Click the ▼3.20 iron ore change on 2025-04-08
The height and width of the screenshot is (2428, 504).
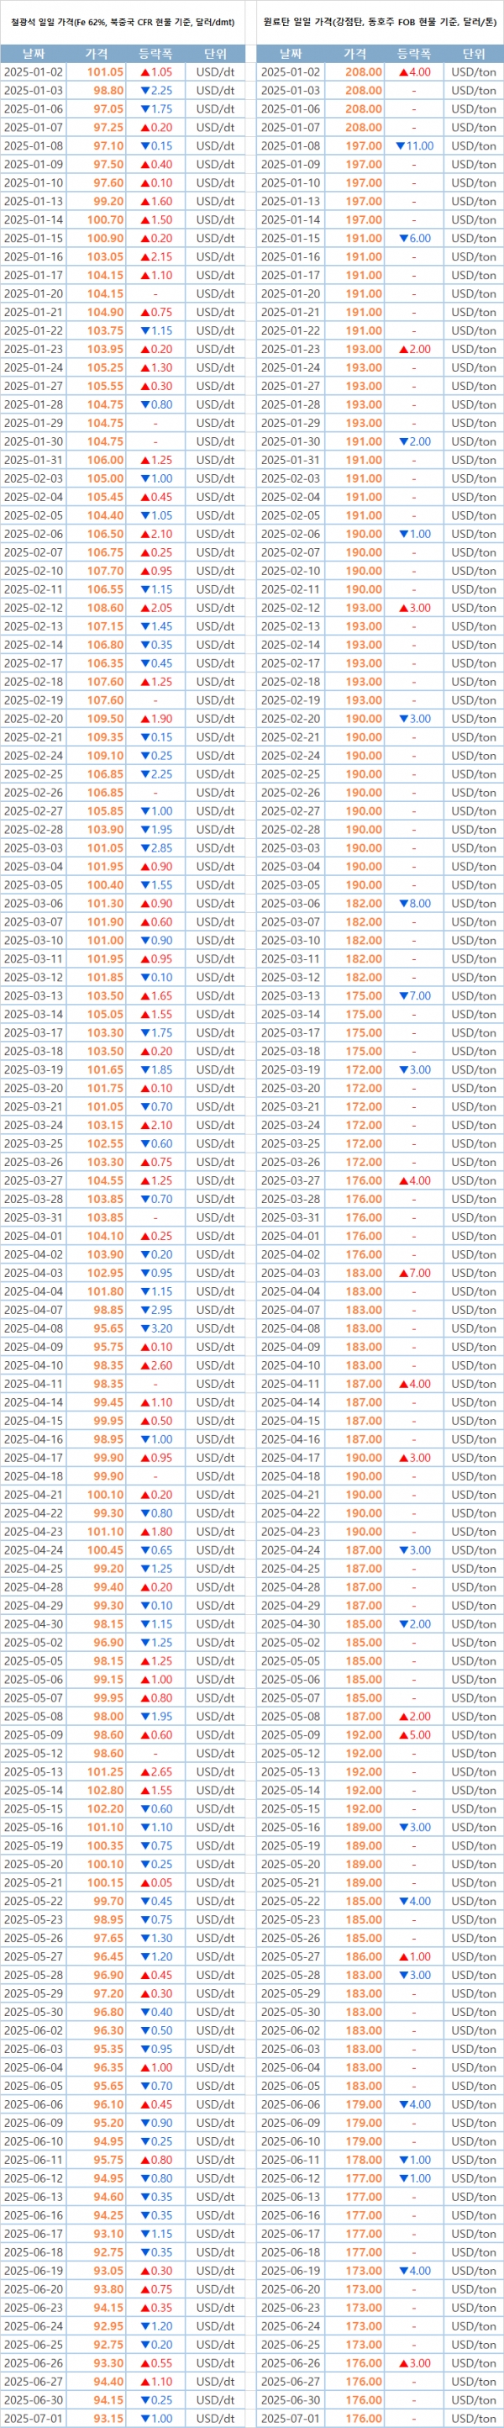(155, 1329)
